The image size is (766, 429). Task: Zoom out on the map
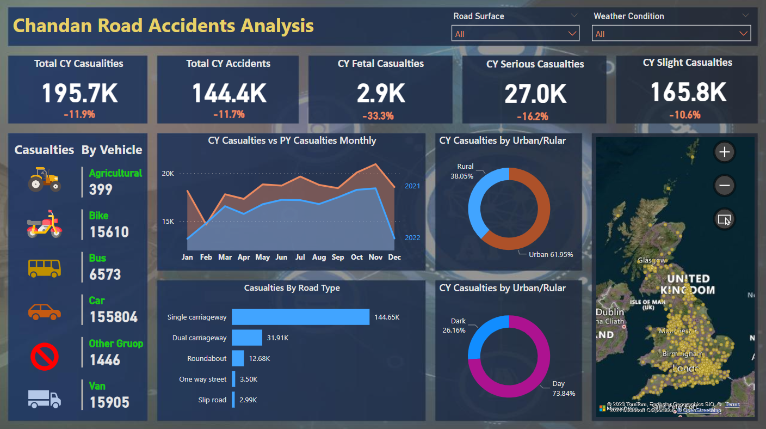click(724, 186)
